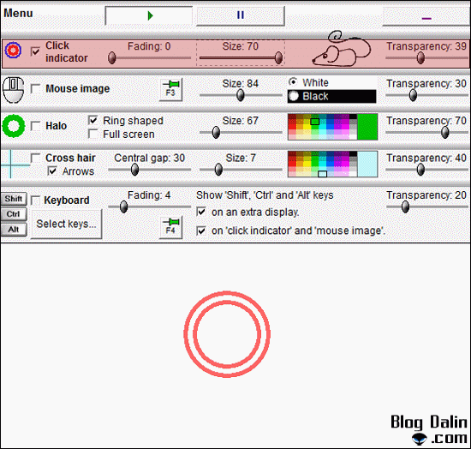
Task: Select the Black radio option
Action: coord(331,96)
